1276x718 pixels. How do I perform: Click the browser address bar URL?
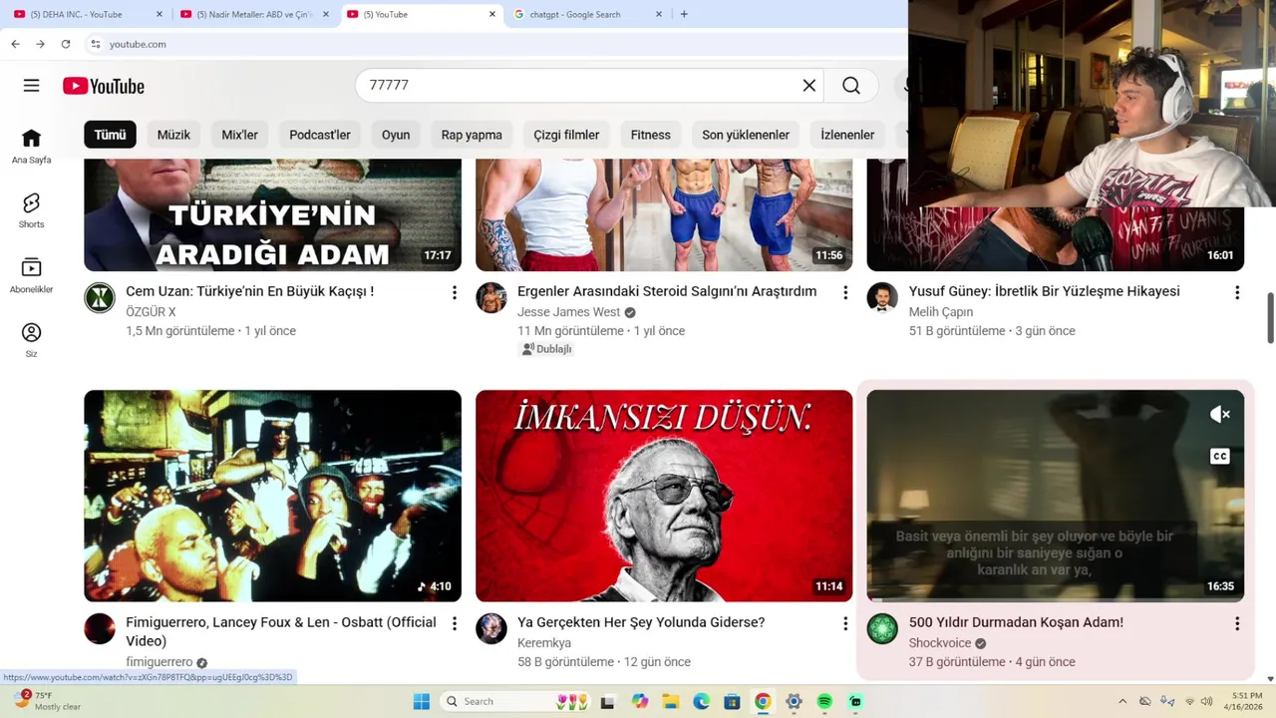138,44
